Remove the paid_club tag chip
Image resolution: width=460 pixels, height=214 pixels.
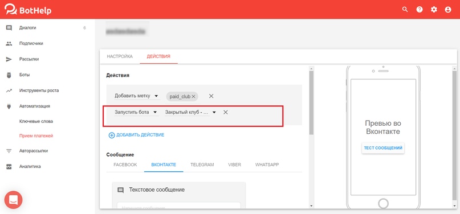point(194,96)
